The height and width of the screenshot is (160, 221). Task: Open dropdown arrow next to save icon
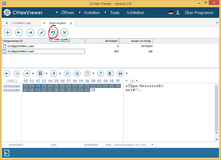coord(126,73)
